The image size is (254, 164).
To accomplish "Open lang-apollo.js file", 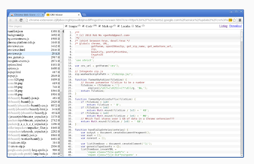I will [x=33, y=150].
